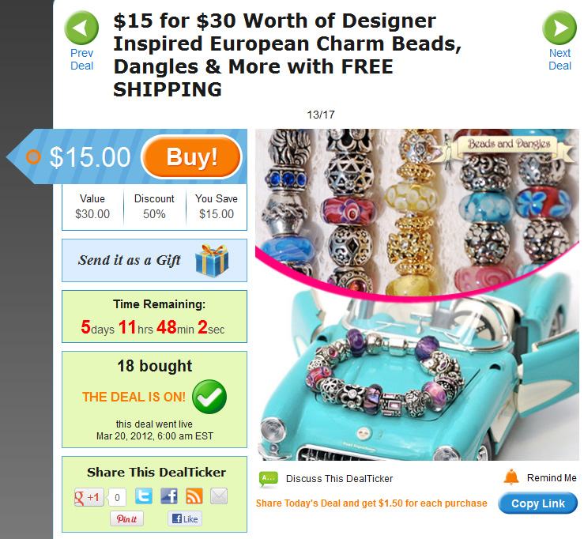Screen dimensions: 584x539
Task: Open the RSS feed icon
Action: [194, 496]
